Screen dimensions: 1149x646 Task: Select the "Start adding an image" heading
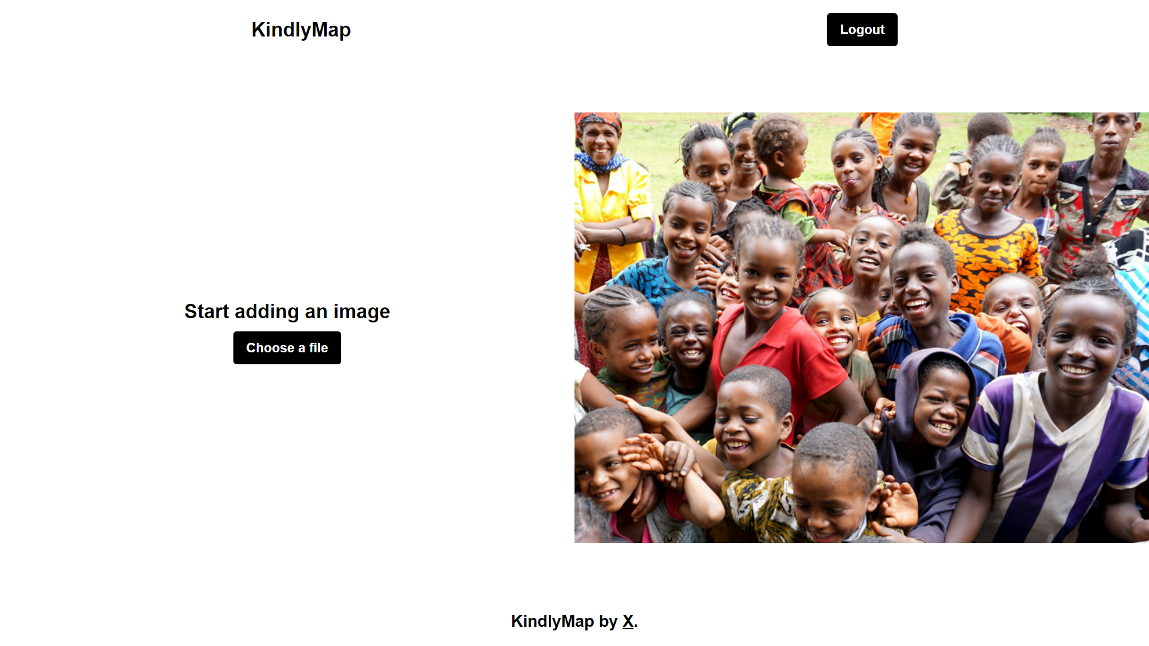pos(287,311)
